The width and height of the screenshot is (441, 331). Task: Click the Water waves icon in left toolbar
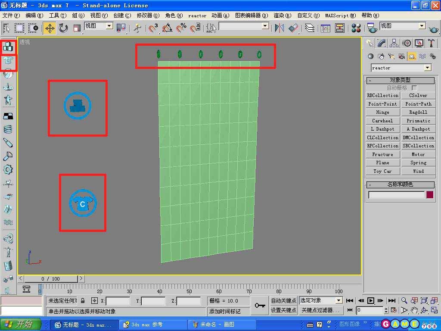pos(8,222)
